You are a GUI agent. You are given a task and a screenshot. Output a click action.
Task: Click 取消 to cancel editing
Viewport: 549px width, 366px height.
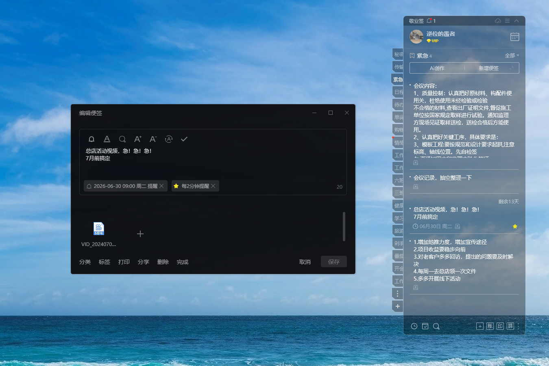click(305, 262)
